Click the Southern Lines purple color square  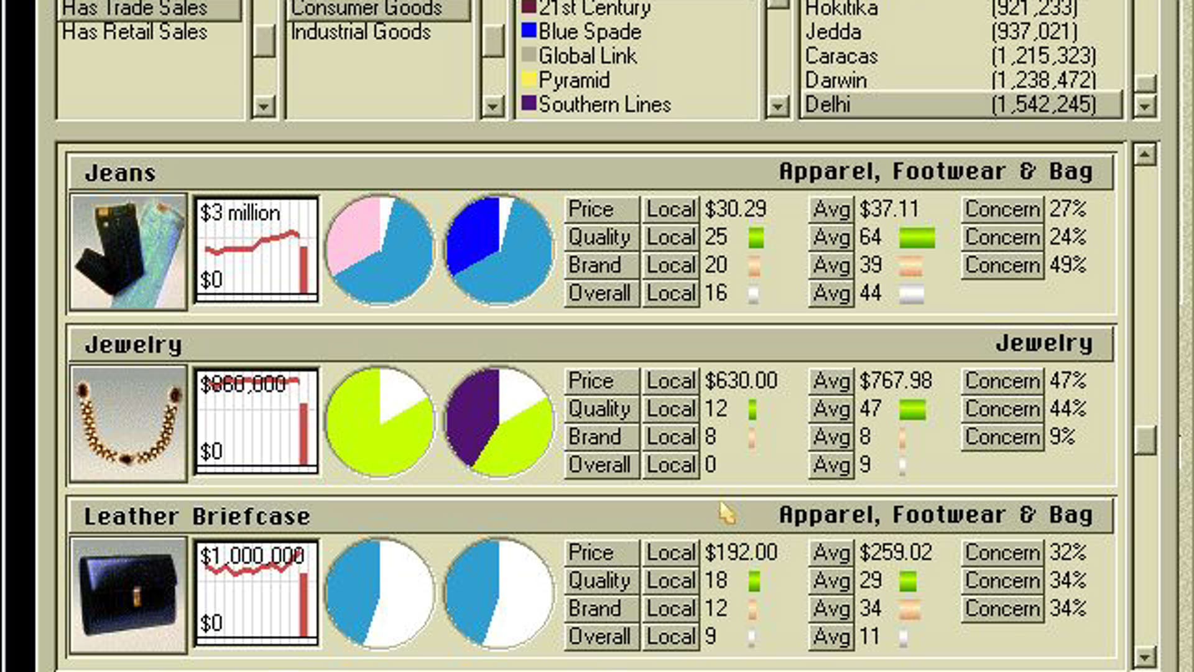coord(529,103)
